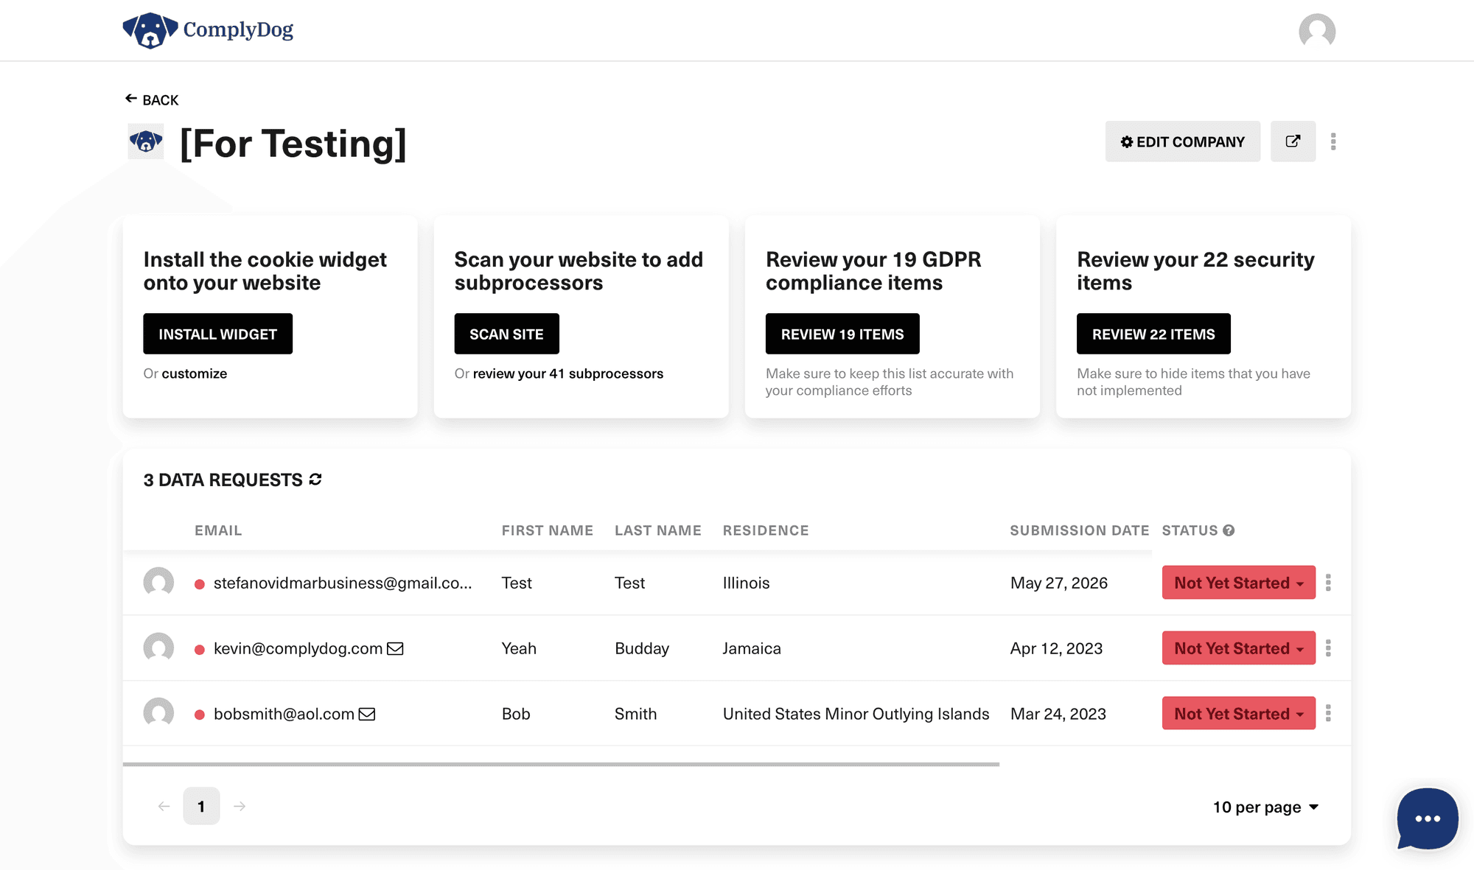Click the red status dot for kevin@complydog.com
The width and height of the screenshot is (1474, 870).
tap(199, 650)
